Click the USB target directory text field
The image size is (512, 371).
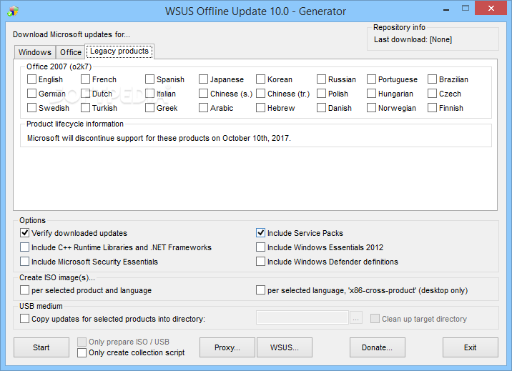point(302,317)
